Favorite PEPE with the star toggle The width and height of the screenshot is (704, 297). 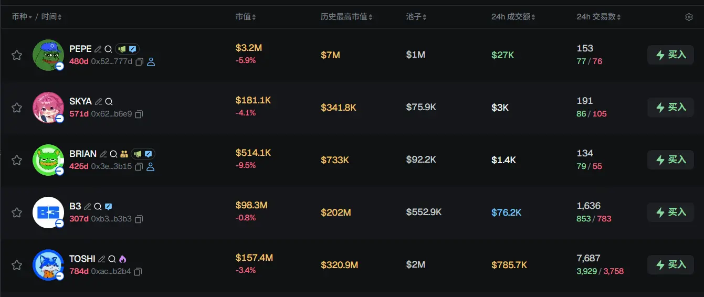pos(17,55)
